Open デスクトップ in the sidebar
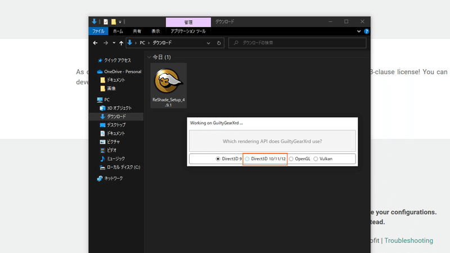The height and width of the screenshot is (253, 450). coord(112,125)
